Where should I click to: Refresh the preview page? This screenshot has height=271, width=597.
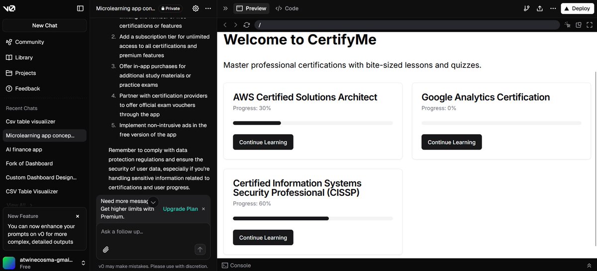tap(247, 25)
